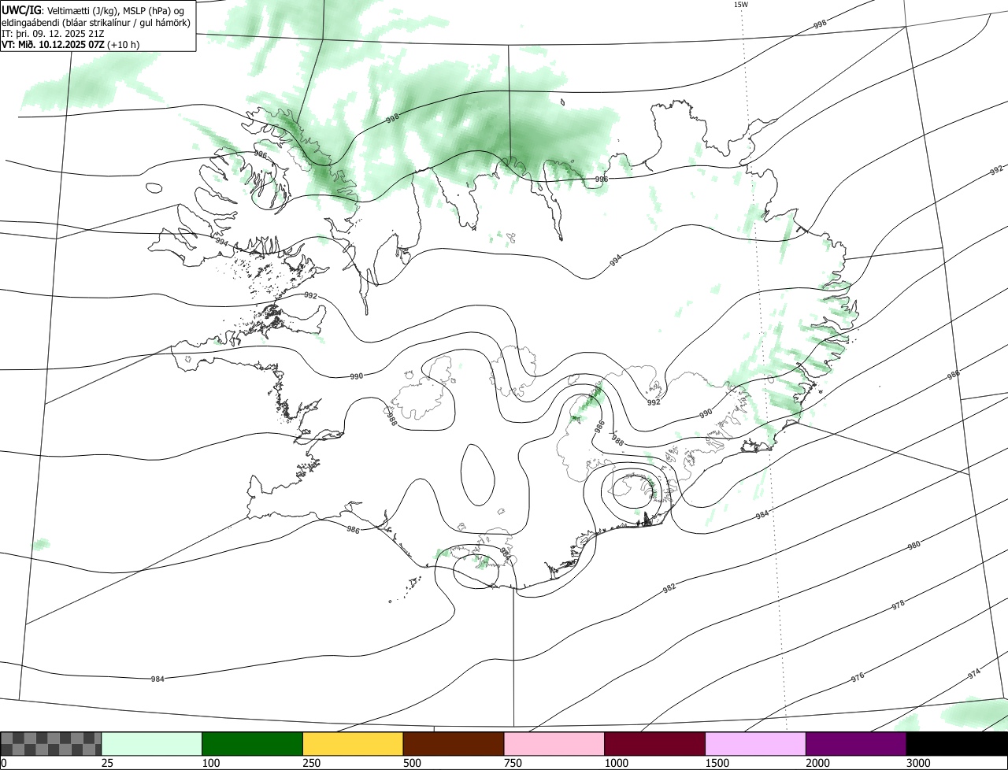Click the '976' isobar label
The width and height of the screenshot is (1008, 770).
(x=858, y=677)
